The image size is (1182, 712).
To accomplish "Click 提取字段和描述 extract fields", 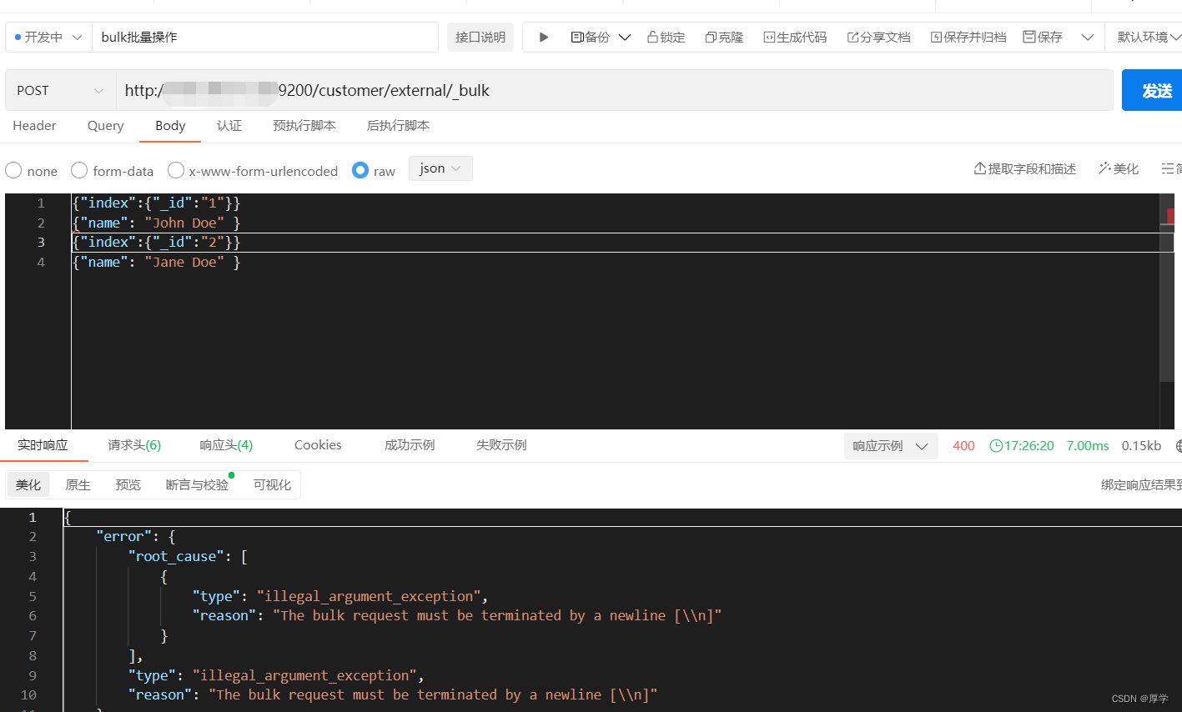I will 1025,169.
